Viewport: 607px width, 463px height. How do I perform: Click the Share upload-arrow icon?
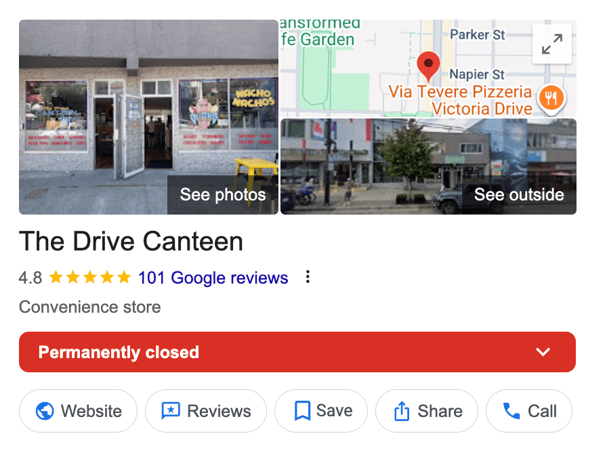(402, 411)
